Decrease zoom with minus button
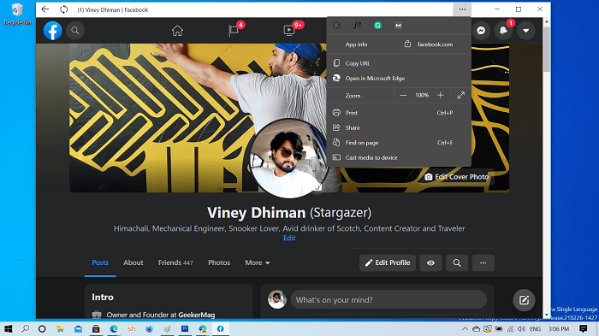The width and height of the screenshot is (599, 336). tap(403, 96)
